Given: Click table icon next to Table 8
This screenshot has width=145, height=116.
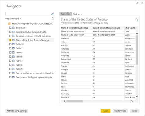Looking at the screenshot, I should click(13, 65).
